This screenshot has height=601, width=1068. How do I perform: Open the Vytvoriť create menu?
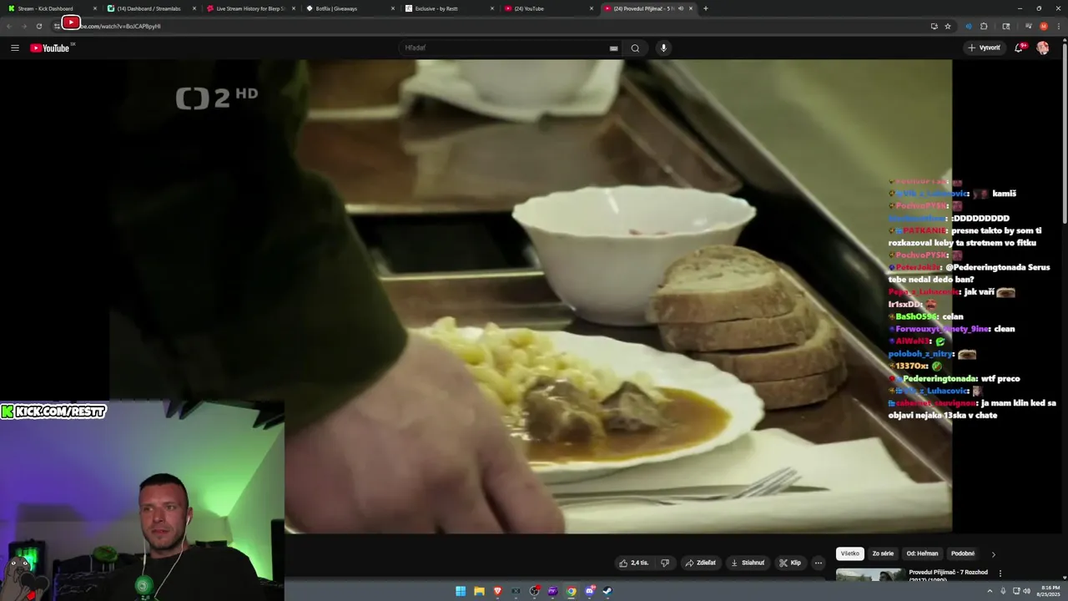(985, 48)
